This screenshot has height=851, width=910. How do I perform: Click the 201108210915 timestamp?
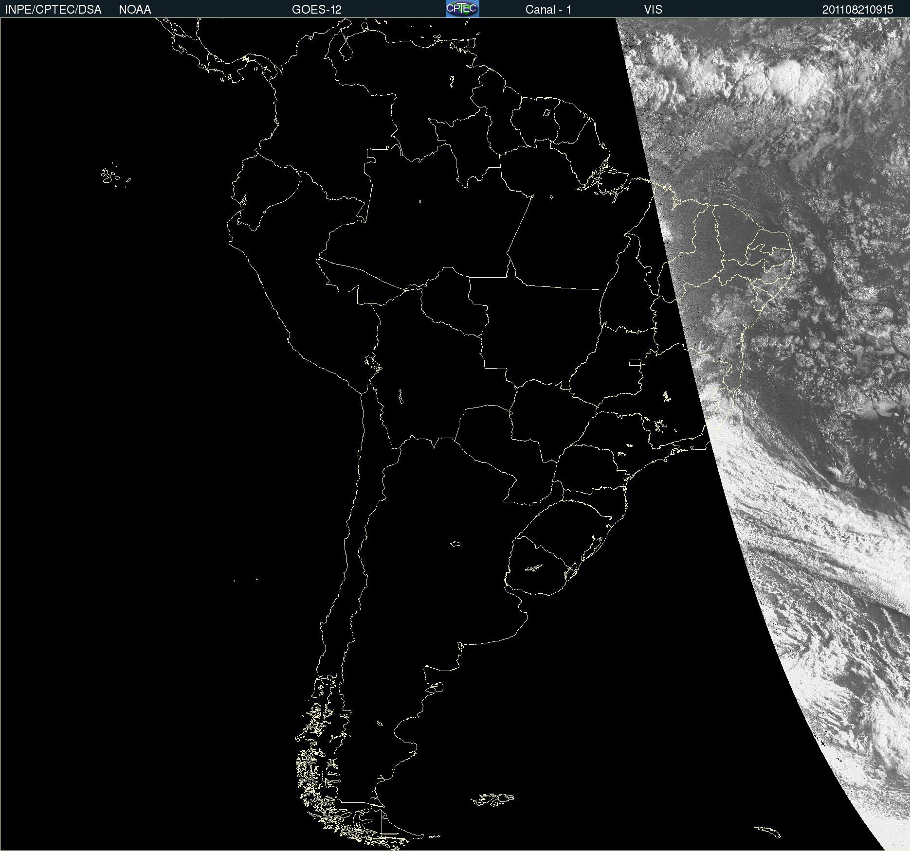click(x=858, y=10)
